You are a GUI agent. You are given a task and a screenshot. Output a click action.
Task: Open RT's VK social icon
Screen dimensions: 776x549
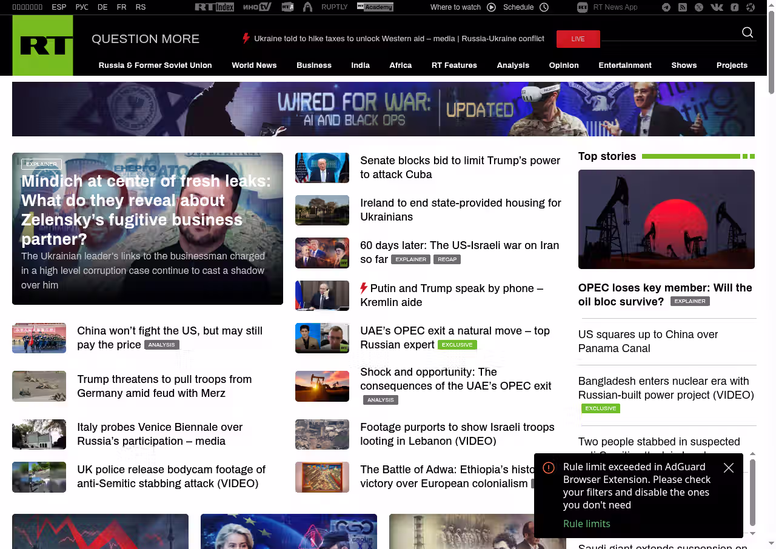pyautogui.click(x=717, y=7)
